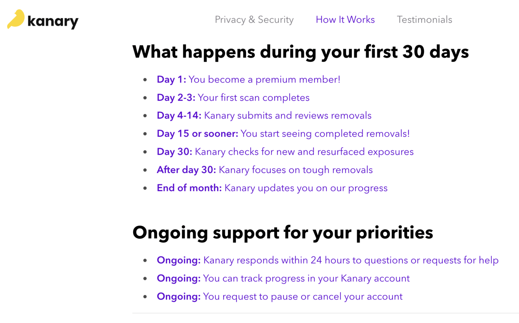Click the bullet beside Day 1 entry
The image size is (519, 323).
(145, 79)
